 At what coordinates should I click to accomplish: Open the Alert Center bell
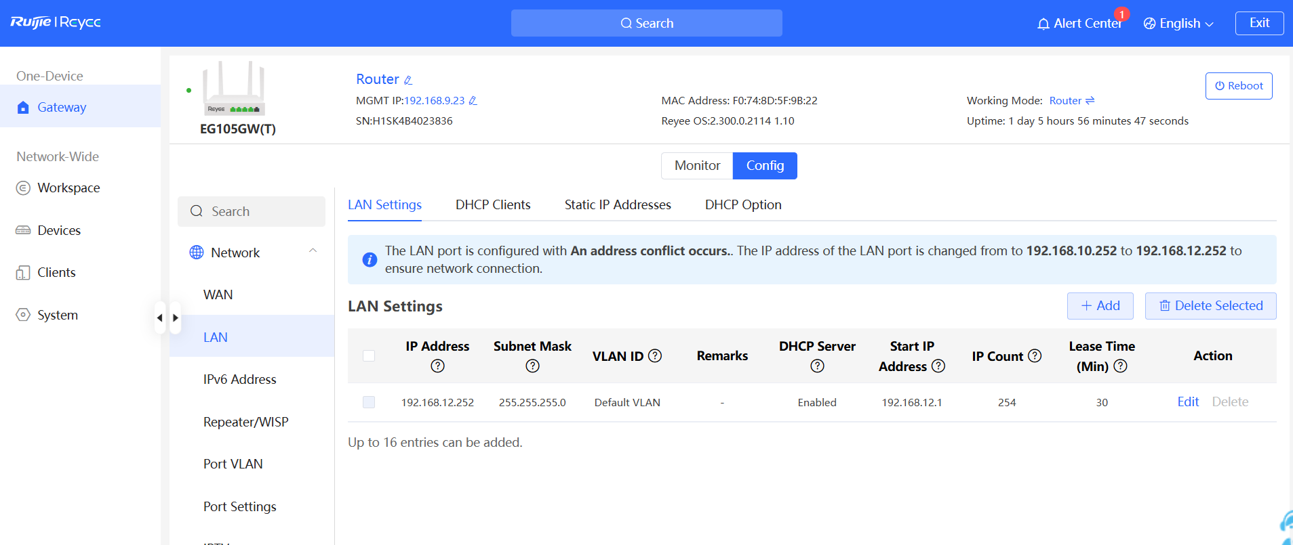pos(1043,24)
